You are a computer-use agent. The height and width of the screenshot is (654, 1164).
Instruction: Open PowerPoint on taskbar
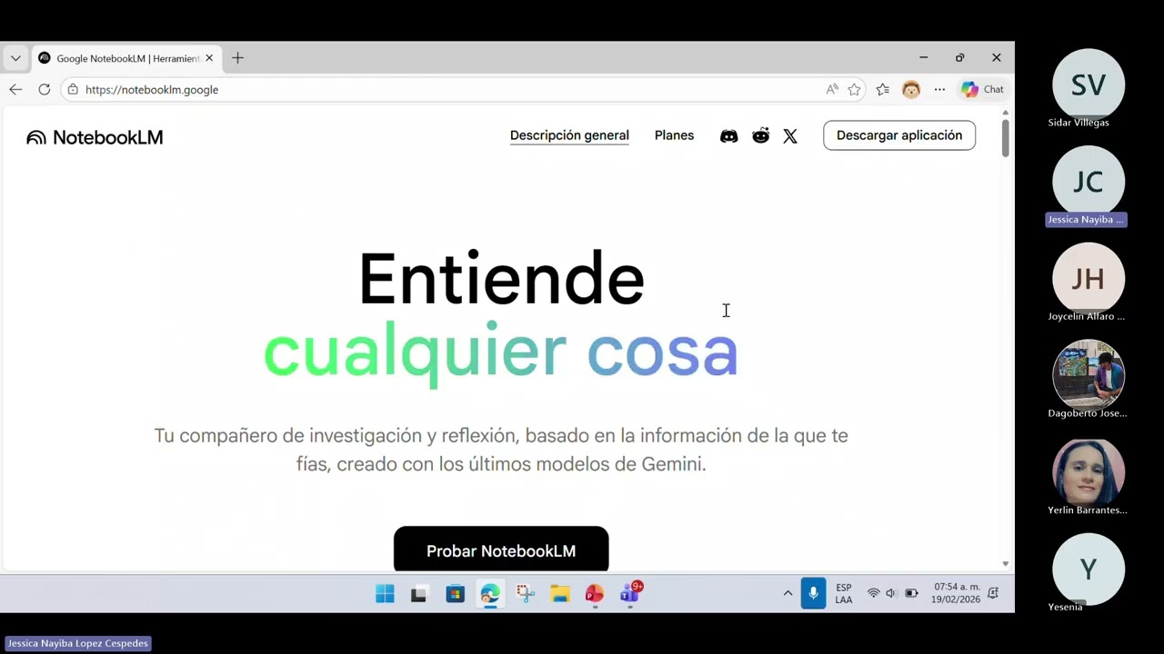pyautogui.click(x=595, y=594)
